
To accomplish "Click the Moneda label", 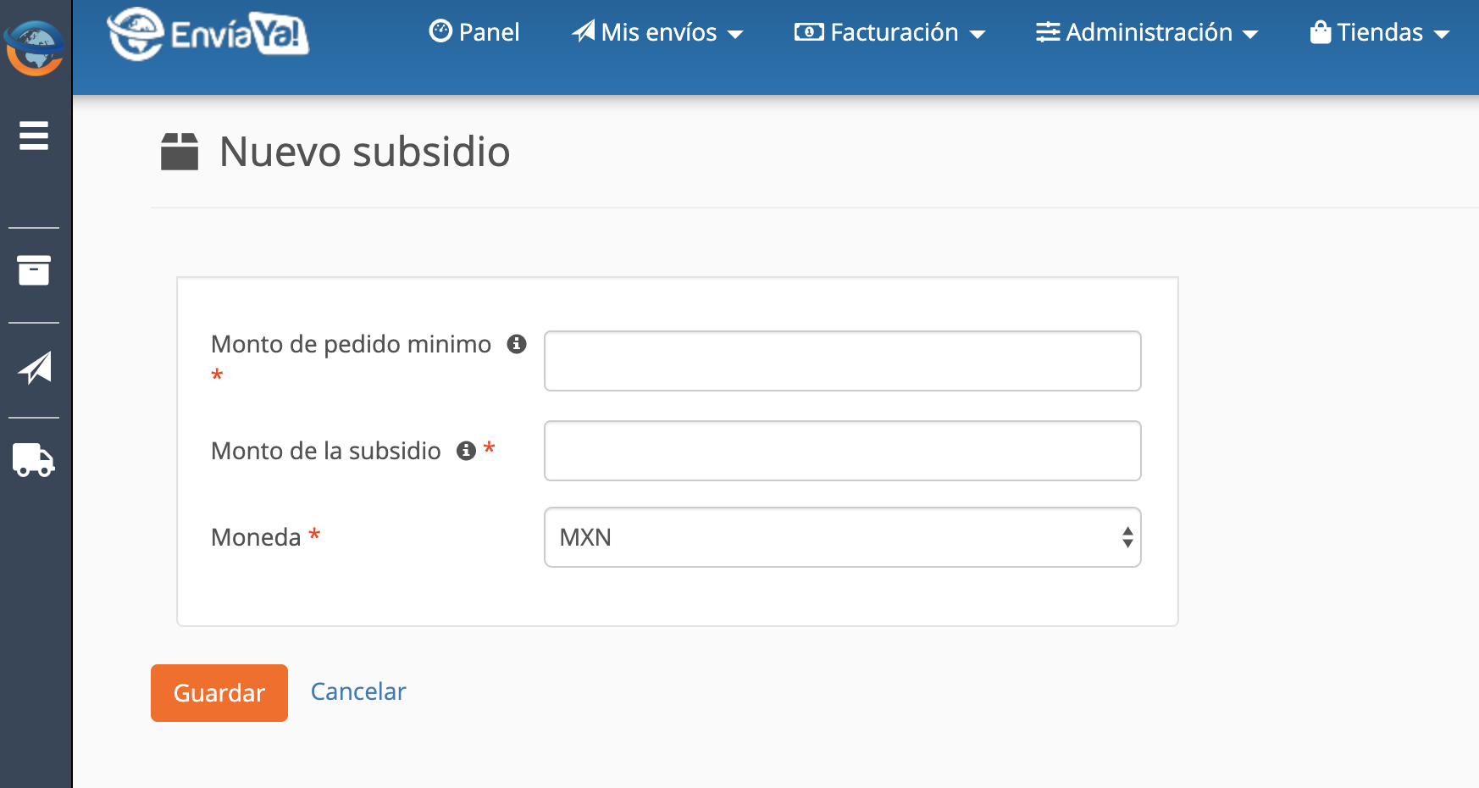I will coord(256,537).
